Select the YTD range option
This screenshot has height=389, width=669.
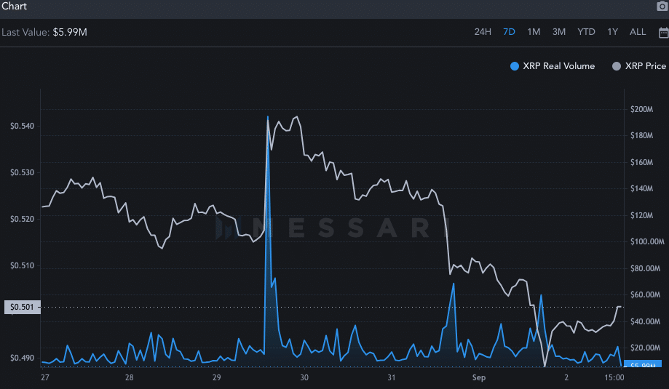(x=586, y=32)
